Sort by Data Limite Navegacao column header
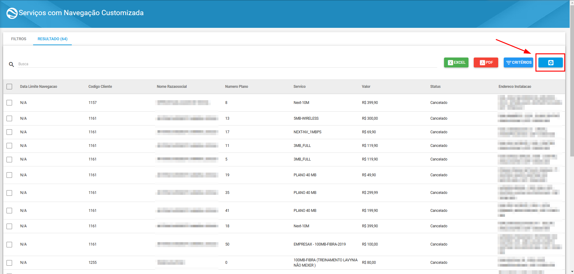Viewport: 574px width, 274px height. tap(38, 87)
